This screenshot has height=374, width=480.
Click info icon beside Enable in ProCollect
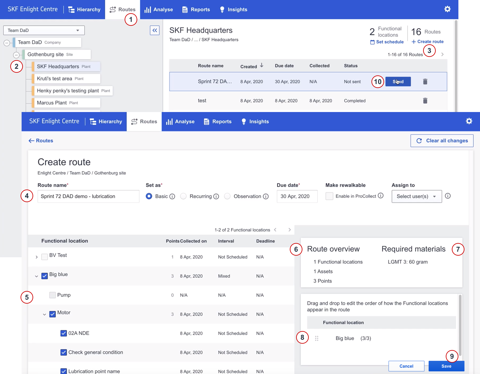(x=380, y=196)
